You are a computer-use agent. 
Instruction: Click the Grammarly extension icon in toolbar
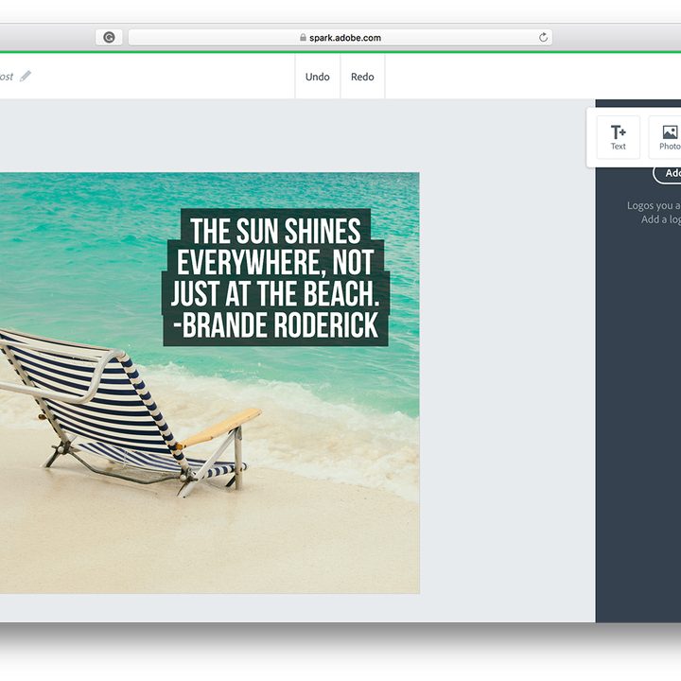click(109, 38)
